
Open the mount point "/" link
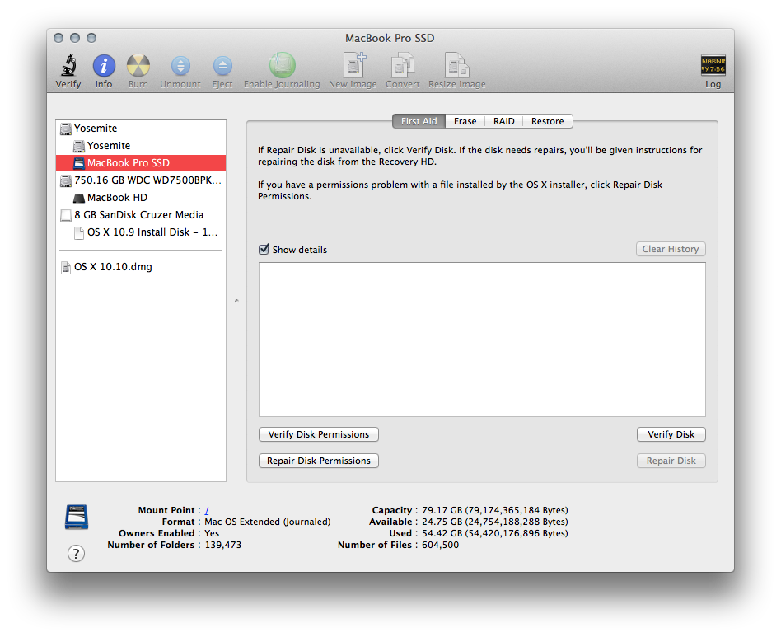pos(207,510)
